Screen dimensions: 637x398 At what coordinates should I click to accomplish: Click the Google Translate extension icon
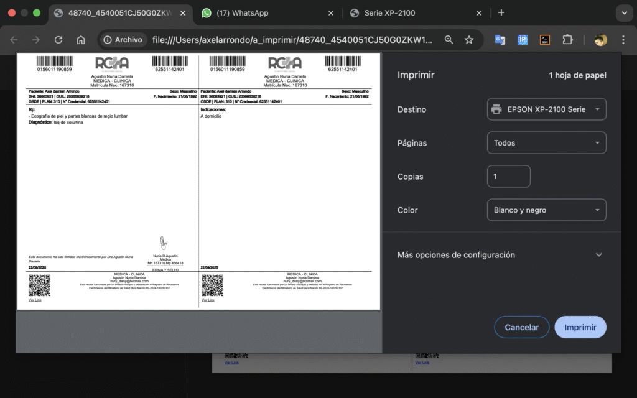(500, 40)
